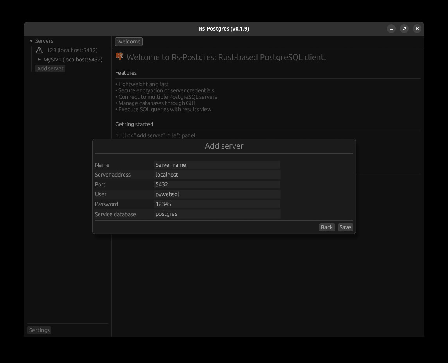Viewport: 448px width, 363px height.
Task: Open the Settings button
Action: 39,330
